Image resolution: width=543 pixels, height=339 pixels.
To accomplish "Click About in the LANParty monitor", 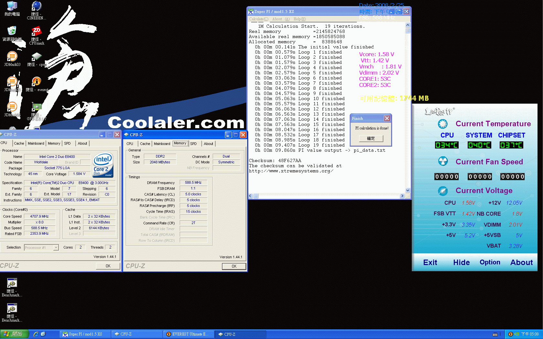I will pyautogui.click(x=521, y=262).
